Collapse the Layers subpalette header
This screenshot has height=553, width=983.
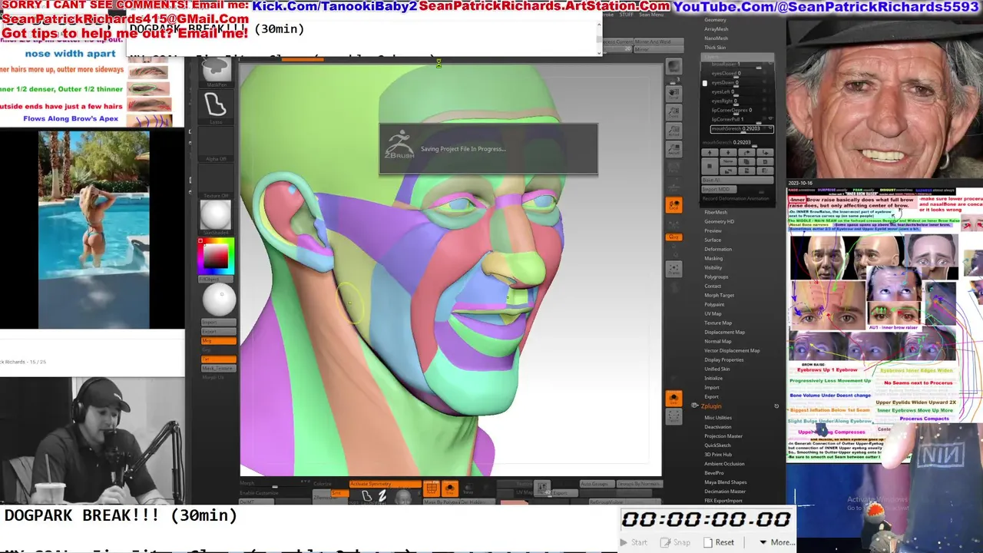pyautogui.click(x=737, y=56)
